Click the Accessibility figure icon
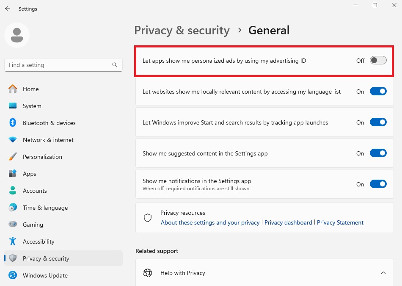 coord(13,242)
